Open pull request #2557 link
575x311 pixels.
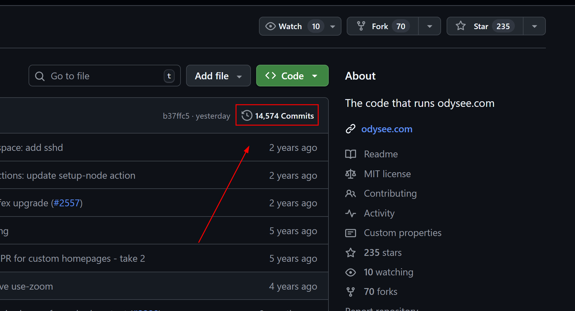67,203
